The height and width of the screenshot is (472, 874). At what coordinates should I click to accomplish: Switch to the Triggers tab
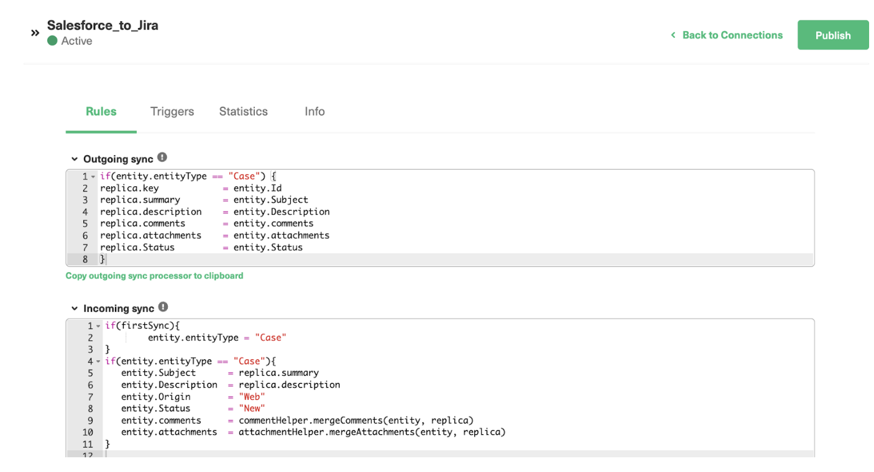pos(172,111)
